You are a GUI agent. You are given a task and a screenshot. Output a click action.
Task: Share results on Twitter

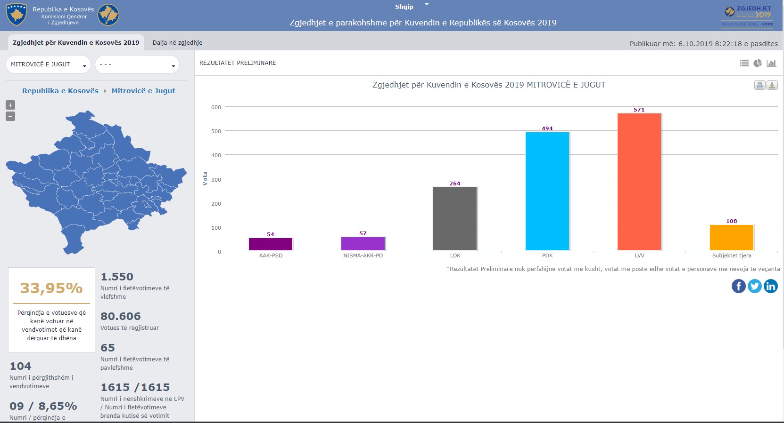[x=755, y=286]
